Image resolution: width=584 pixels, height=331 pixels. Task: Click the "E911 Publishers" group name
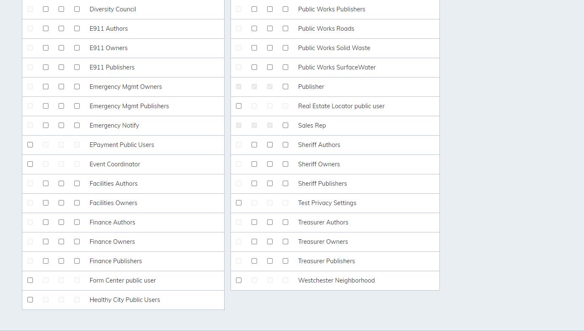[x=112, y=67]
